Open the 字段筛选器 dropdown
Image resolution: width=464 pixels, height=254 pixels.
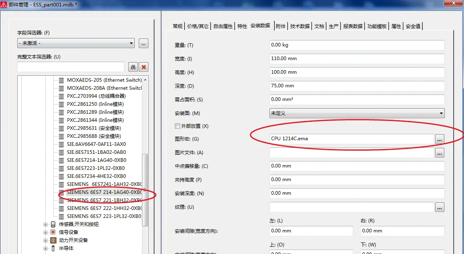[x=76, y=43]
